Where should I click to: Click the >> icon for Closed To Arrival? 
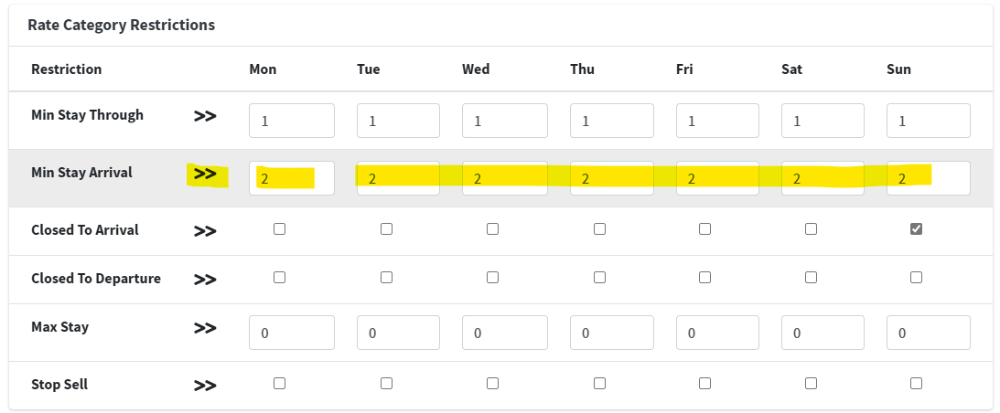pos(205,231)
